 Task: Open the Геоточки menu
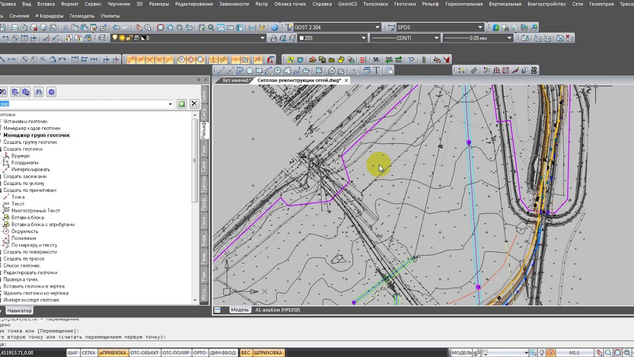coord(405,4)
